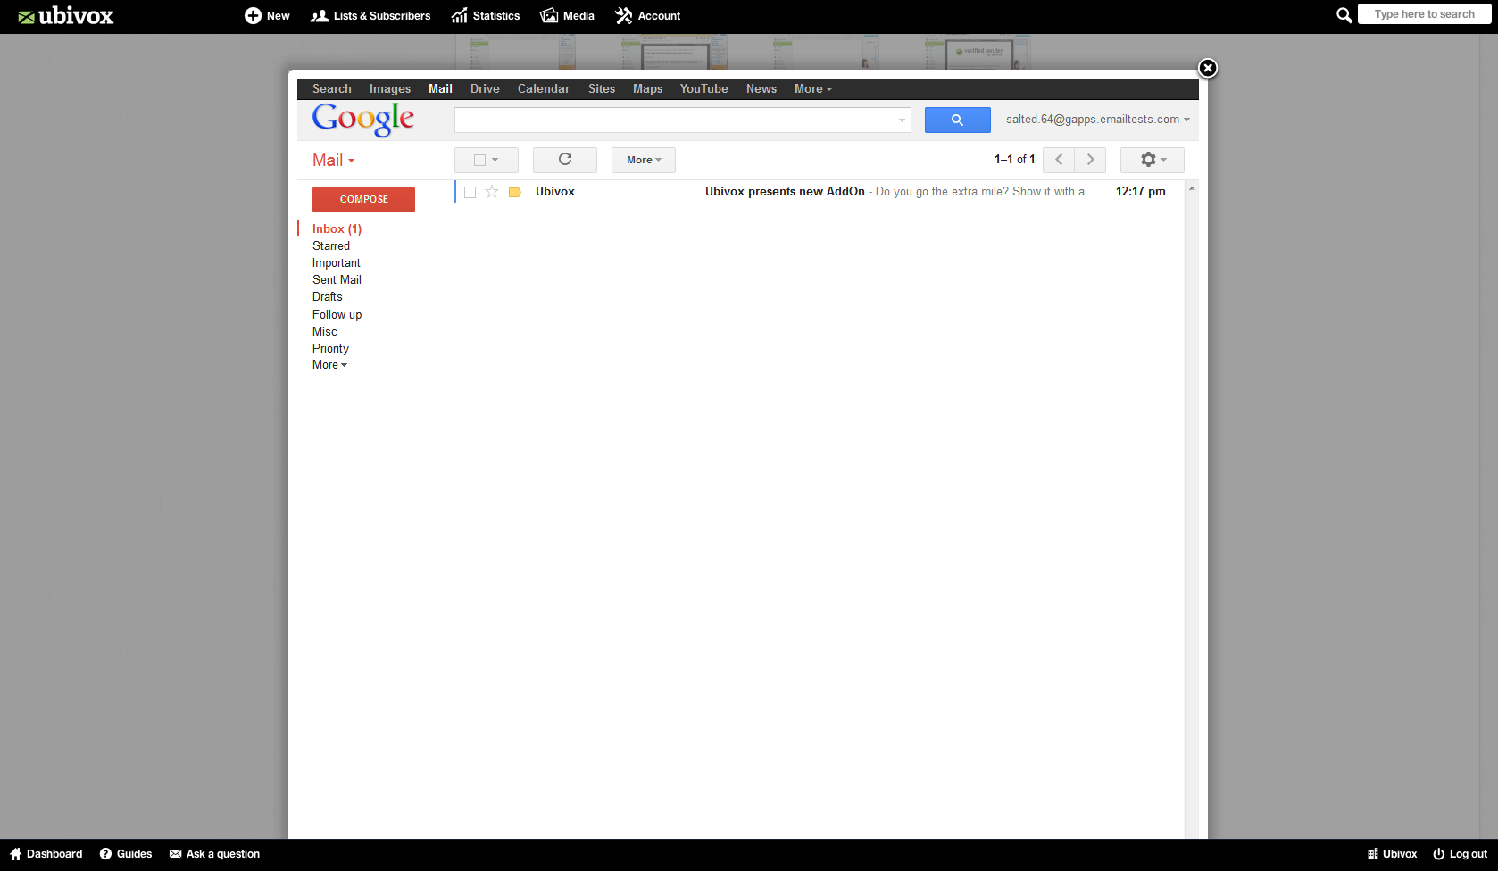Screen dimensions: 1498x871
Task: Click the COMPOSE button
Action: pos(363,199)
